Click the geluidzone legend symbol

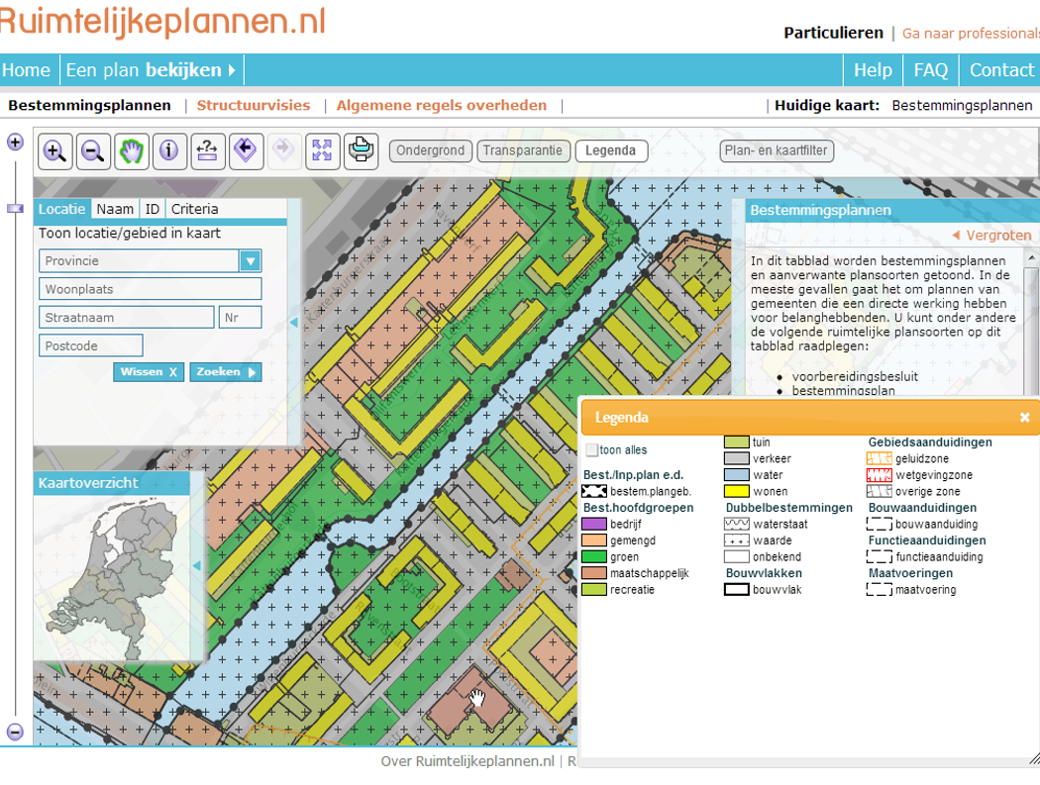point(879,458)
